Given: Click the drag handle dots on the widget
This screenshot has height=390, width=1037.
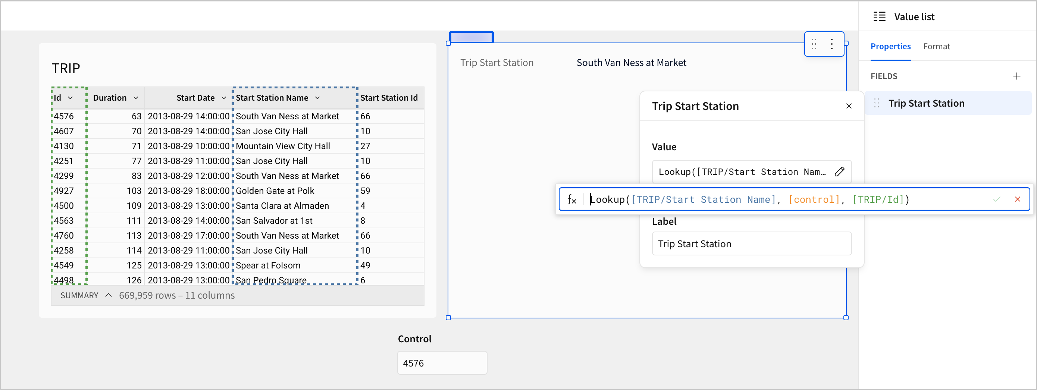Looking at the screenshot, I should [814, 44].
